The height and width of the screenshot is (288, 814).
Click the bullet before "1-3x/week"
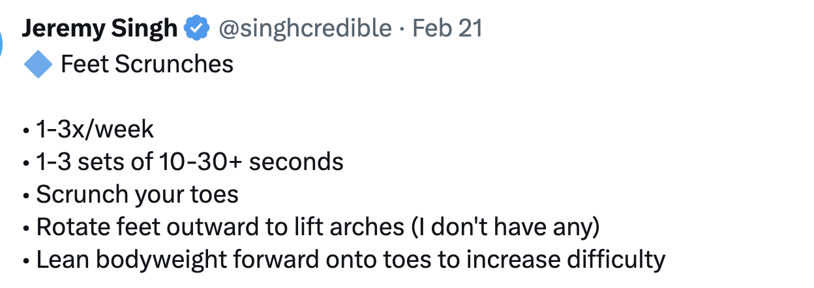click(26, 131)
